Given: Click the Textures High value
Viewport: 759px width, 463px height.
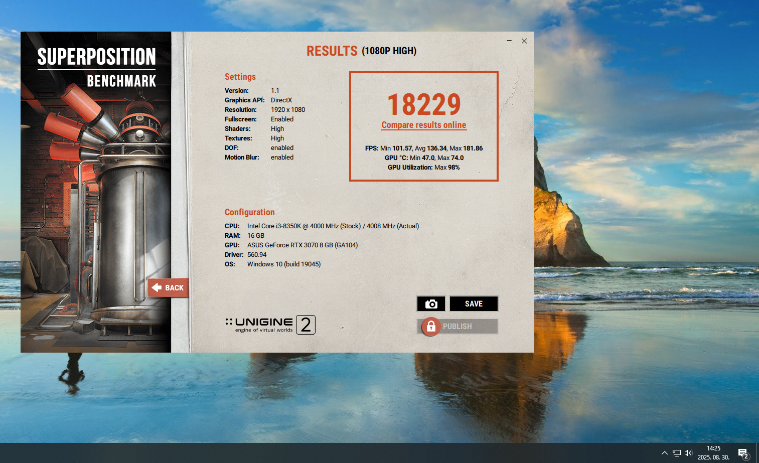Looking at the screenshot, I should tap(277, 138).
